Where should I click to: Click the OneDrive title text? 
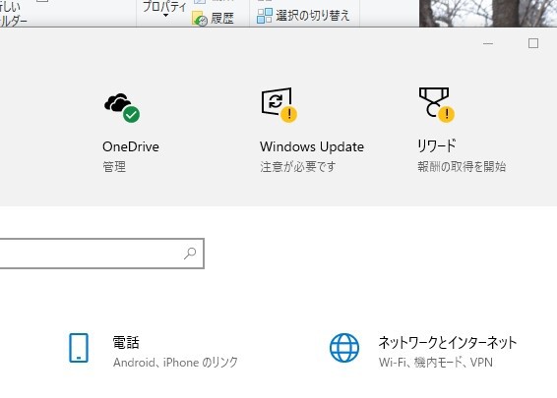tap(131, 146)
